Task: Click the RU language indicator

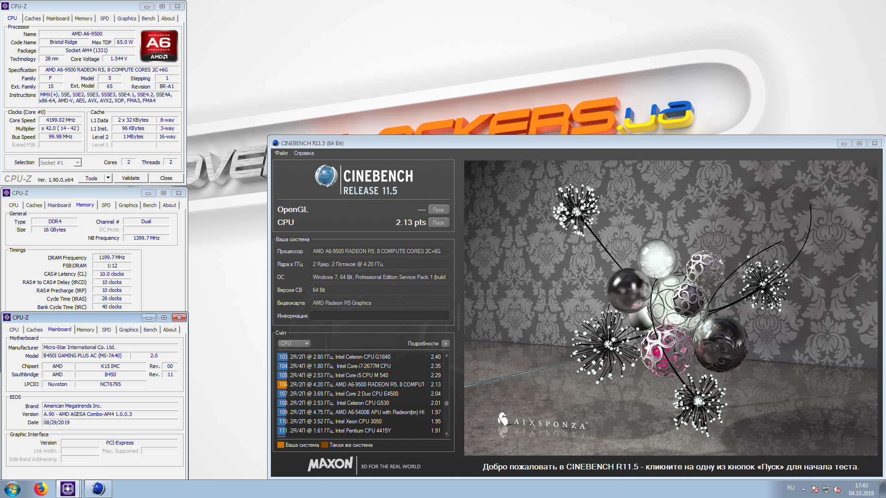Action: [x=791, y=488]
